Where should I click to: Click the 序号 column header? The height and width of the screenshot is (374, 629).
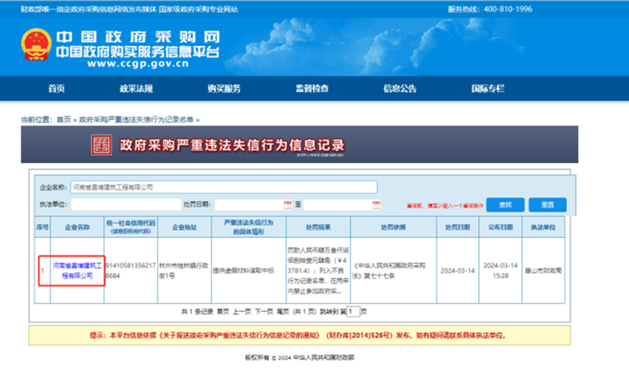pyautogui.click(x=42, y=227)
